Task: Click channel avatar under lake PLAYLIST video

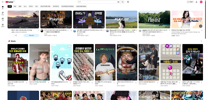Action: pos(107,31)
